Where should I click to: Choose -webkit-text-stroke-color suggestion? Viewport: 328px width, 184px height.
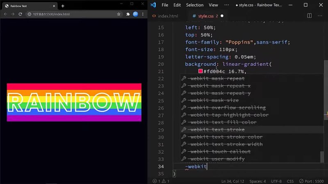(252, 137)
